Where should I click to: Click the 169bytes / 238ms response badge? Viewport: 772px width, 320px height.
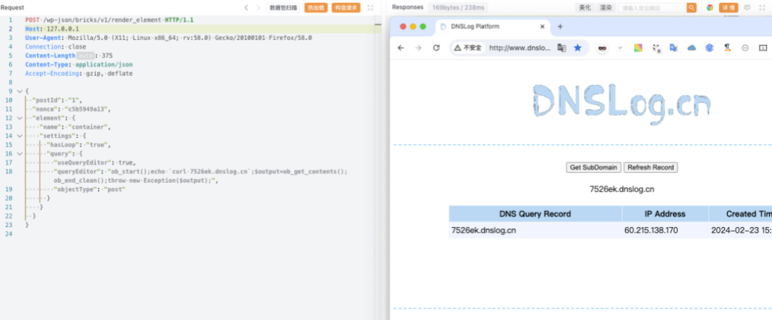coord(458,7)
